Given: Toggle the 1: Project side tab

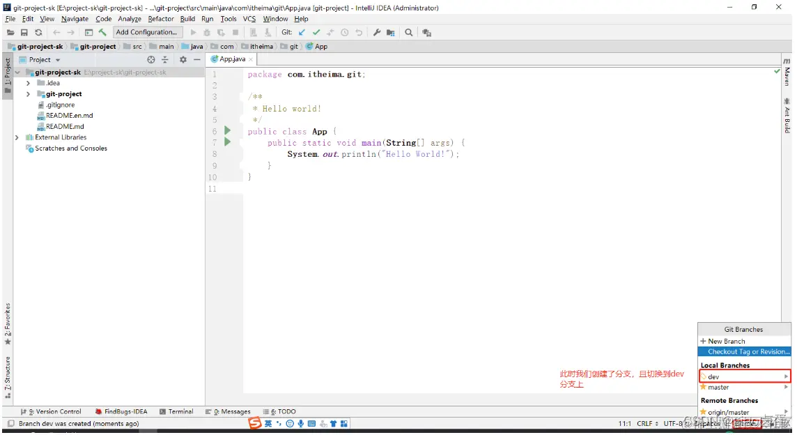Looking at the screenshot, I should [x=8, y=76].
